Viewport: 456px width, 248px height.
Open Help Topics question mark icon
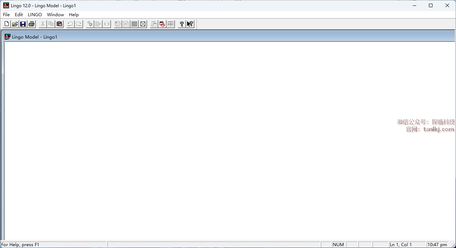tap(182, 24)
